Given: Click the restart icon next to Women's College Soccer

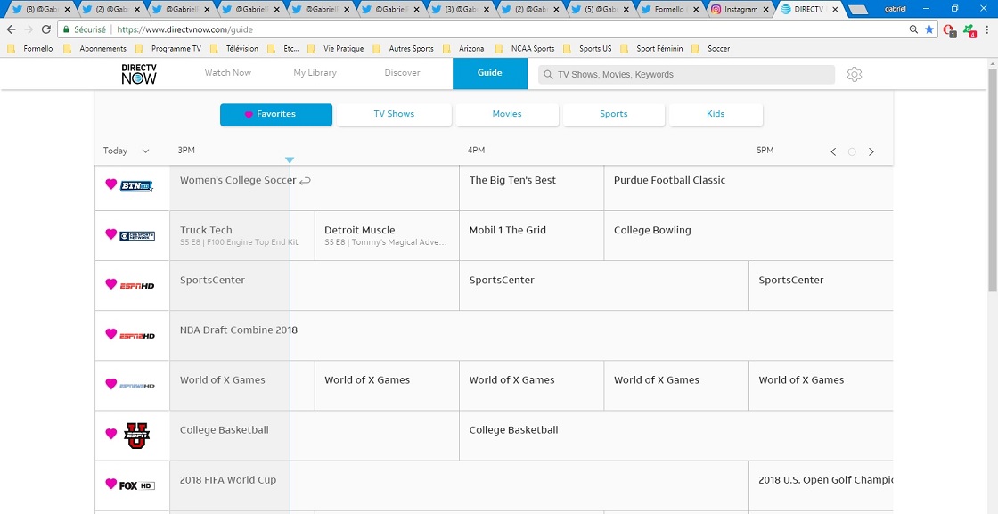Looking at the screenshot, I should (305, 181).
